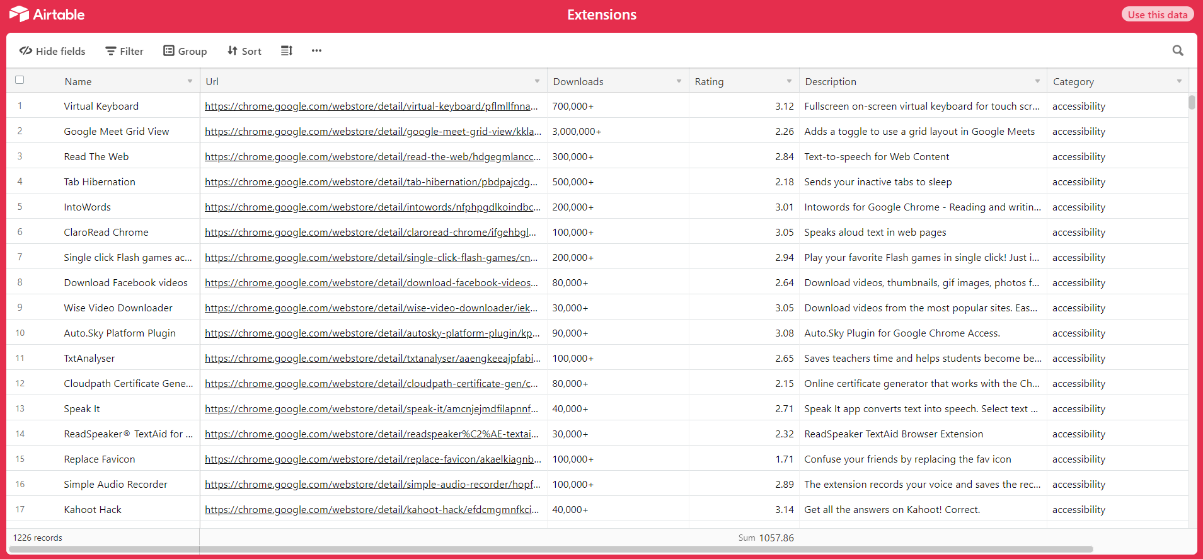Click row number 13 for Speak It
1203x559 pixels.
click(x=20, y=408)
